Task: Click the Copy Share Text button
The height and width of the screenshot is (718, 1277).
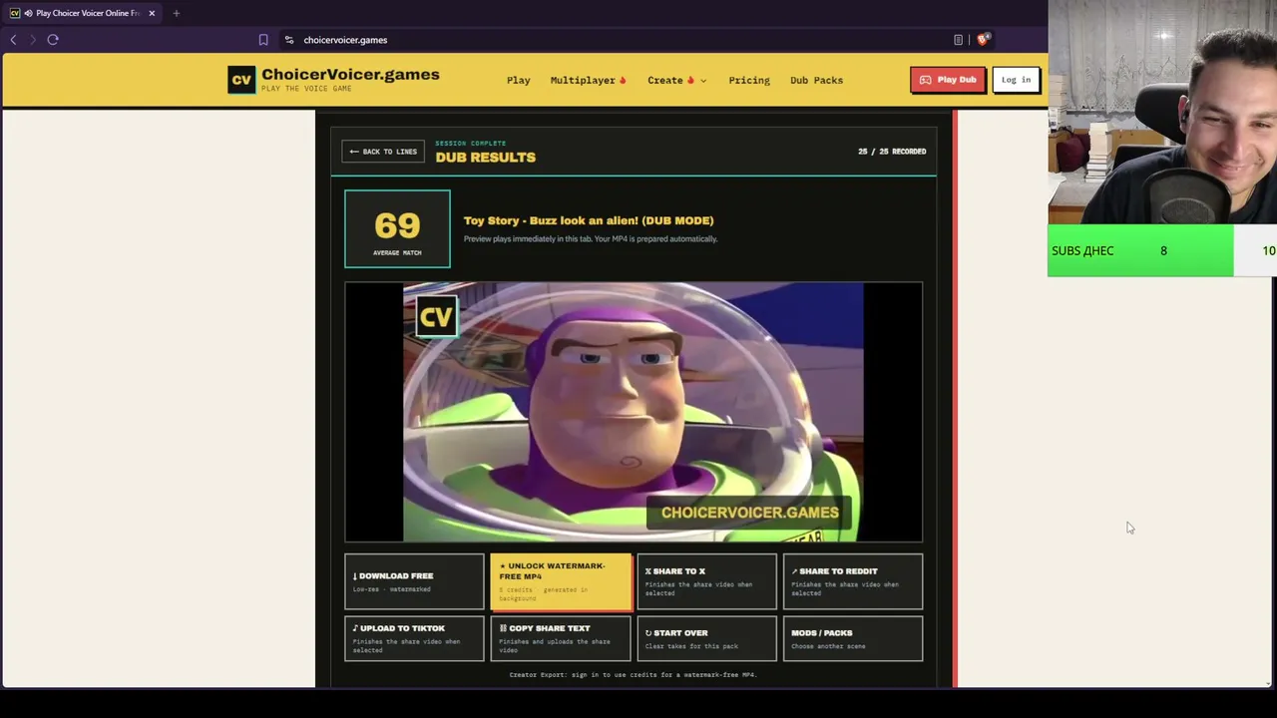Action: pyautogui.click(x=561, y=638)
